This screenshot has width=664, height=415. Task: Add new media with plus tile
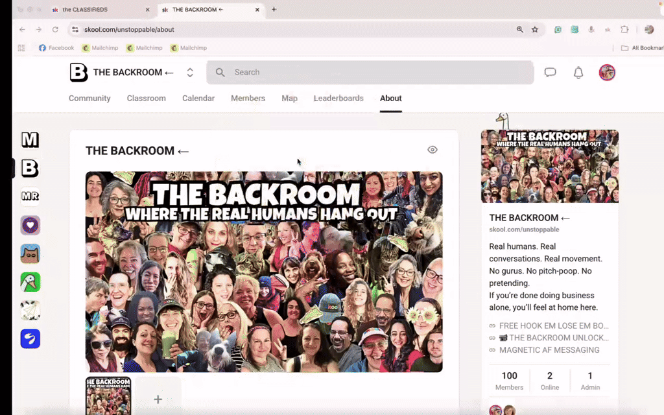coord(158,399)
